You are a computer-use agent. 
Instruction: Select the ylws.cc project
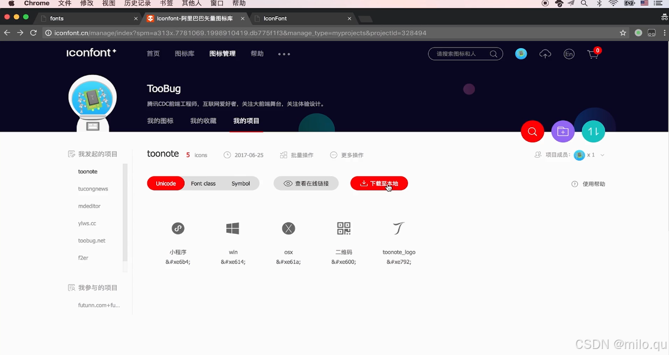[x=87, y=223]
